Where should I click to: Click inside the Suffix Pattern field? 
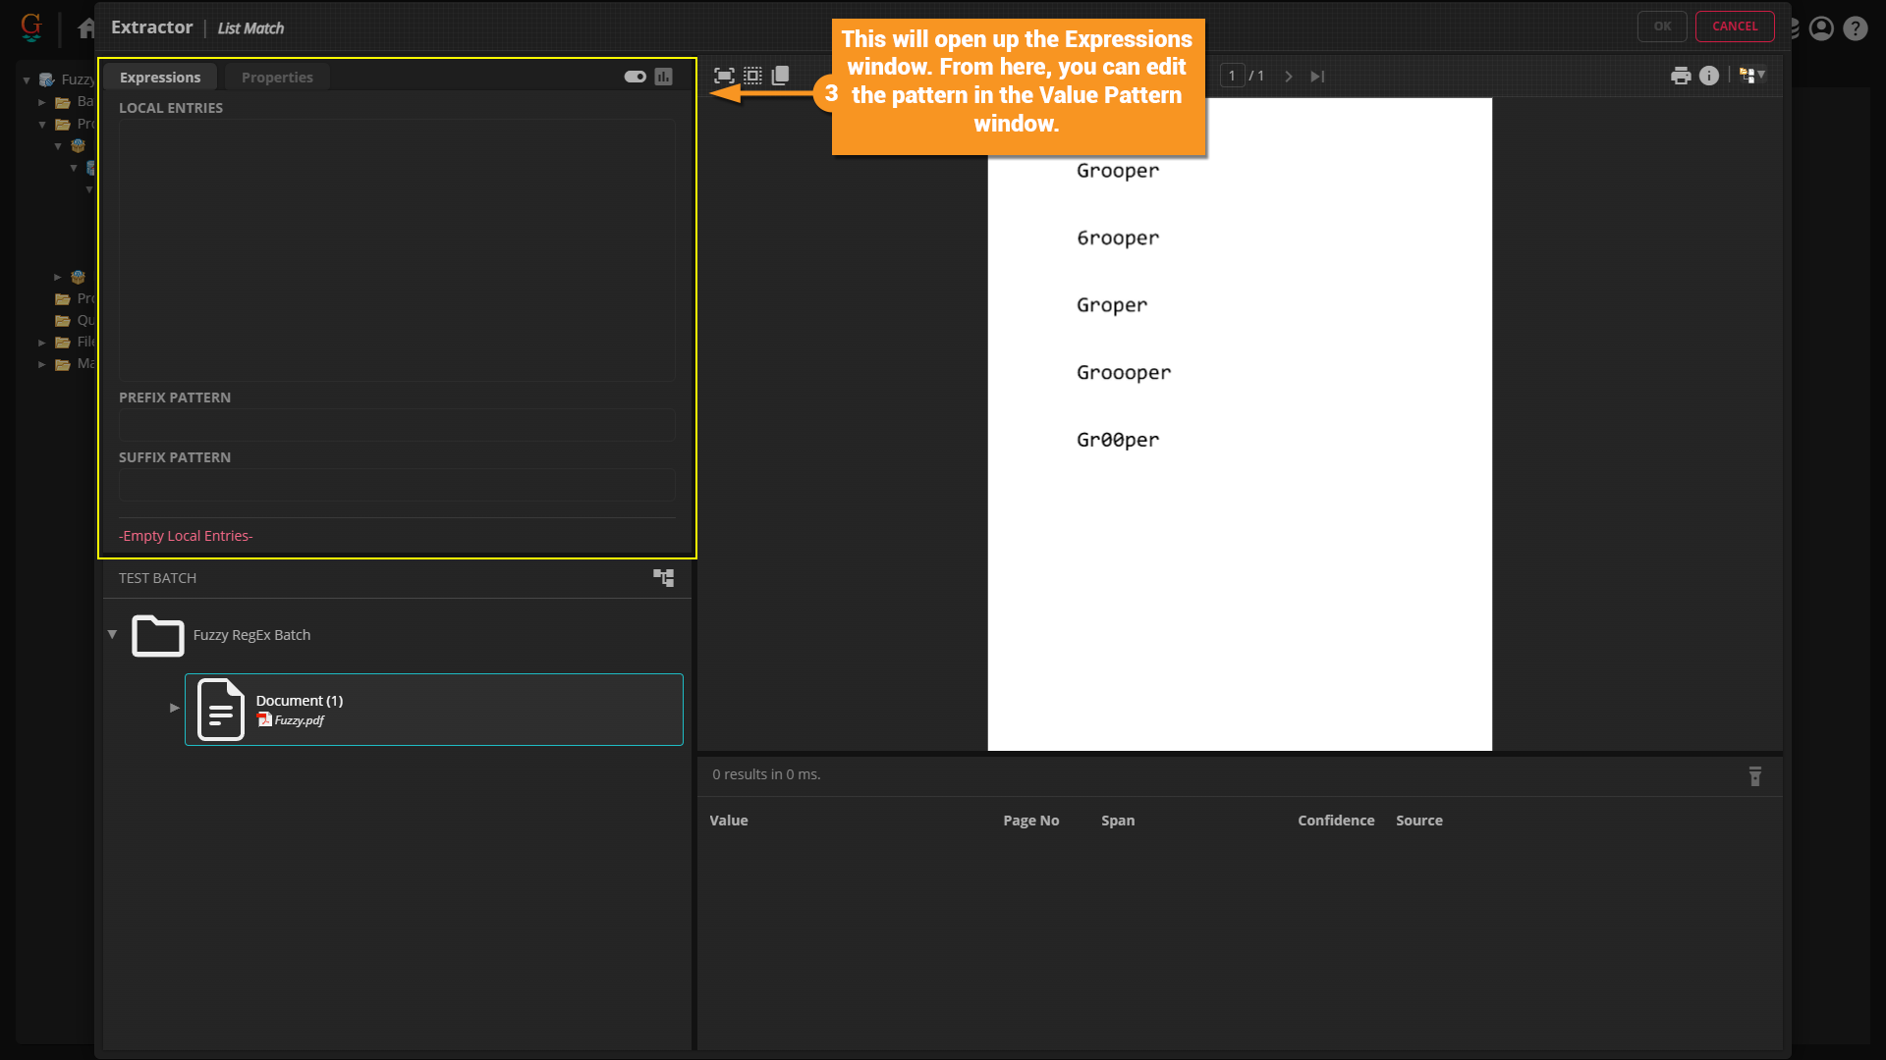point(397,485)
